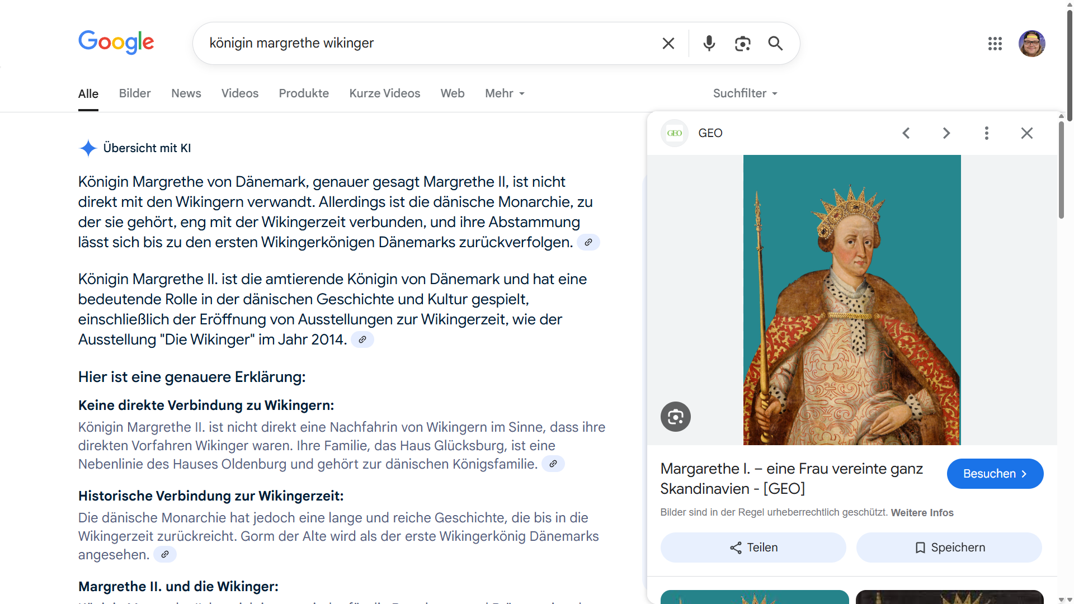This screenshot has width=1074, height=604.
Task: Open the dark related image thumbnail
Action: [950, 597]
